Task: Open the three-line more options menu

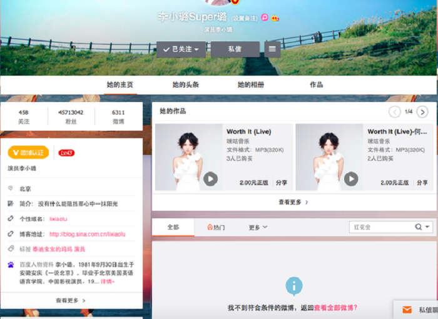Action: click(272, 49)
